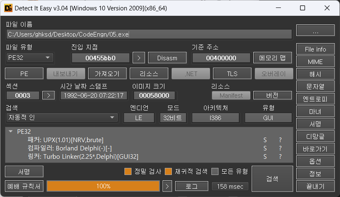Click the Detect It Easy title bar icon
The width and height of the screenshot is (340, 197).
click(8, 8)
